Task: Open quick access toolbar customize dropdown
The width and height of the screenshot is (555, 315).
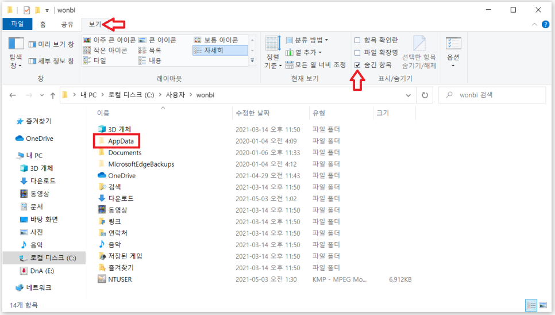Action: pyautogui.click(x=47, y=10)
